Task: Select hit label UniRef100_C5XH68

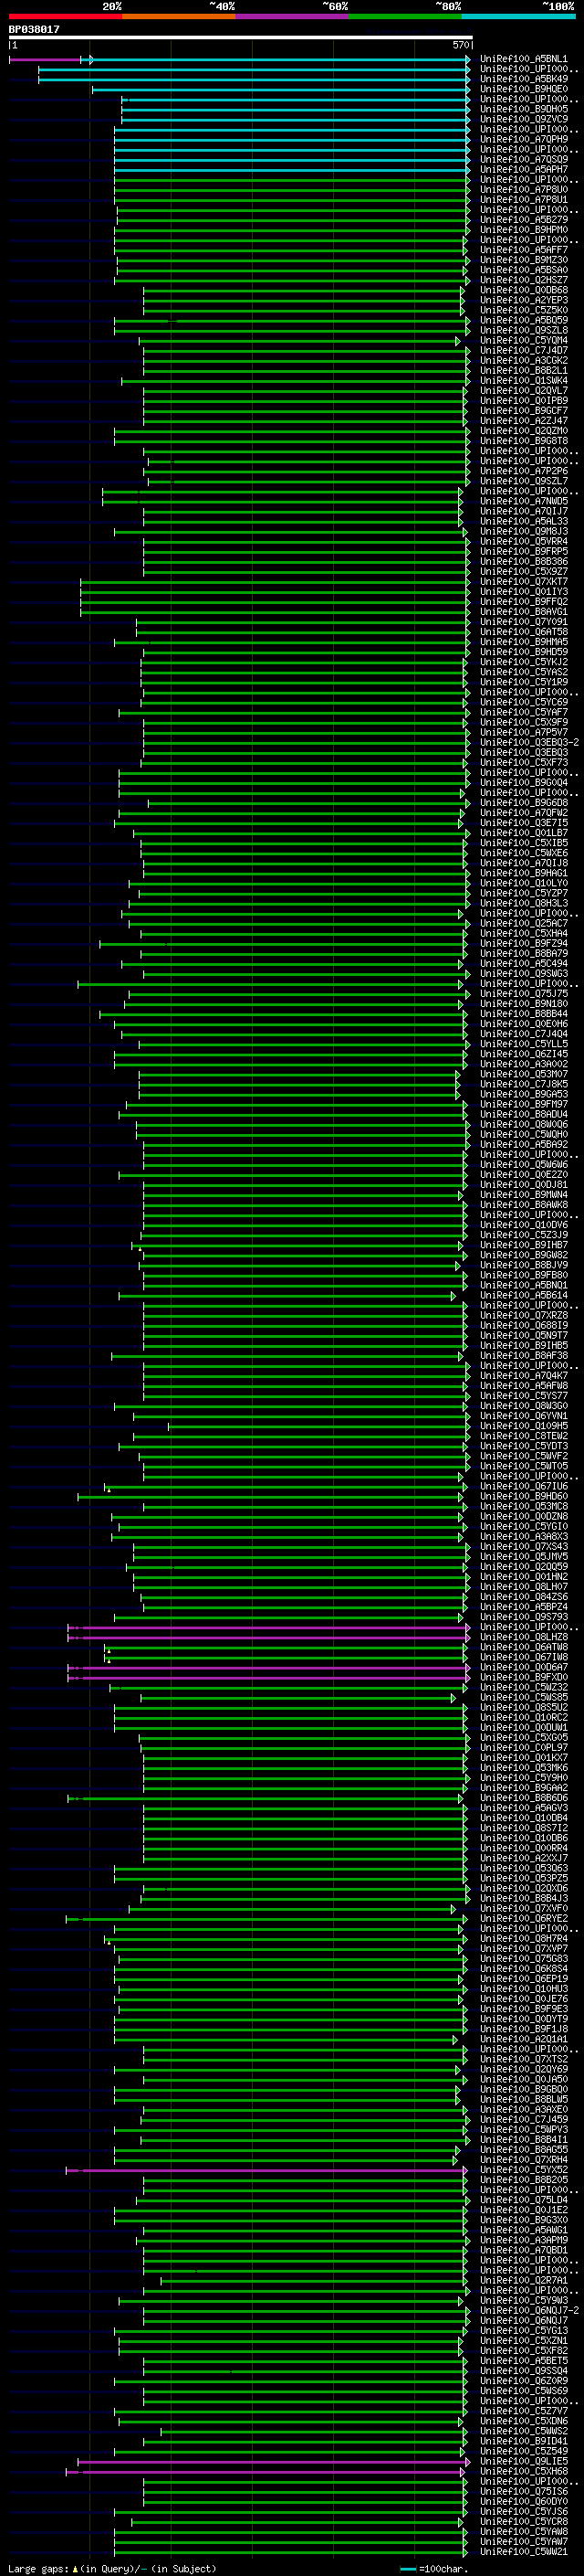Action: tap(523, 2472)
